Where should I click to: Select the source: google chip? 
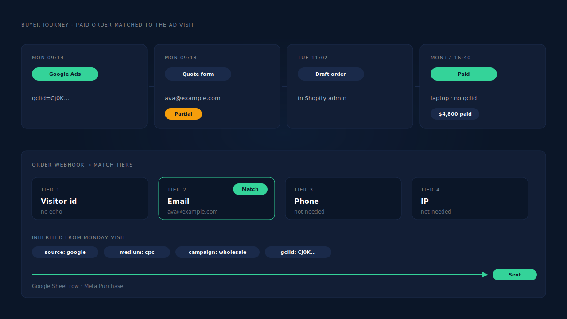pos(65,252)
